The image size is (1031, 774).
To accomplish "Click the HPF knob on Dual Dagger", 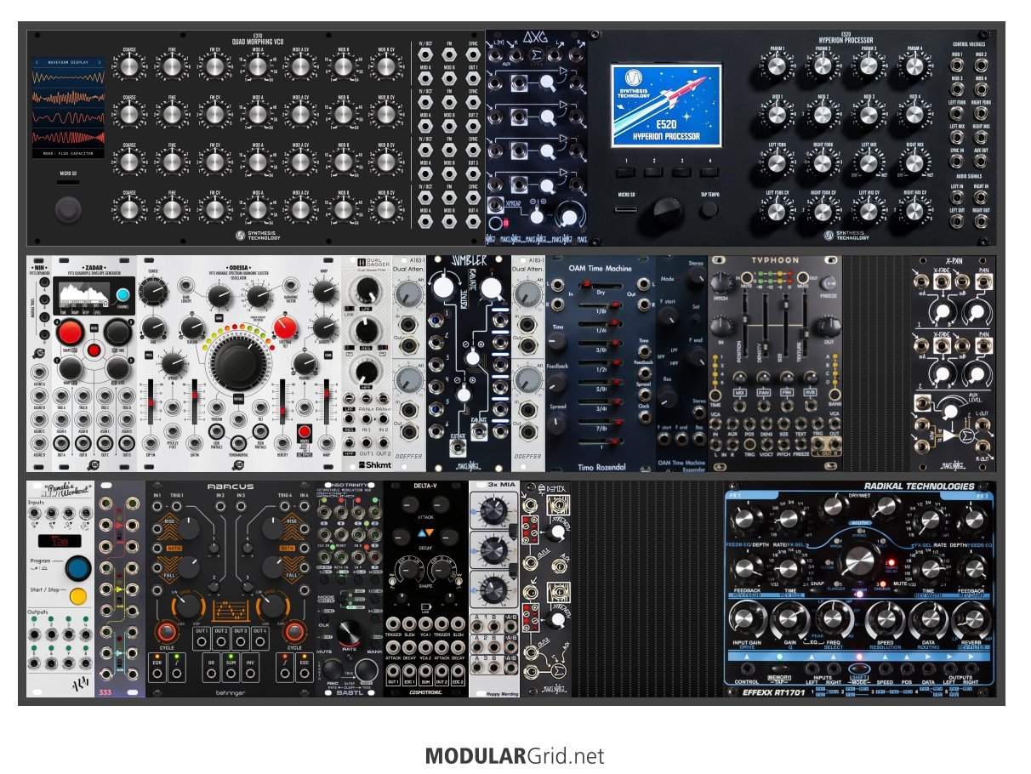I will [367, 371].
